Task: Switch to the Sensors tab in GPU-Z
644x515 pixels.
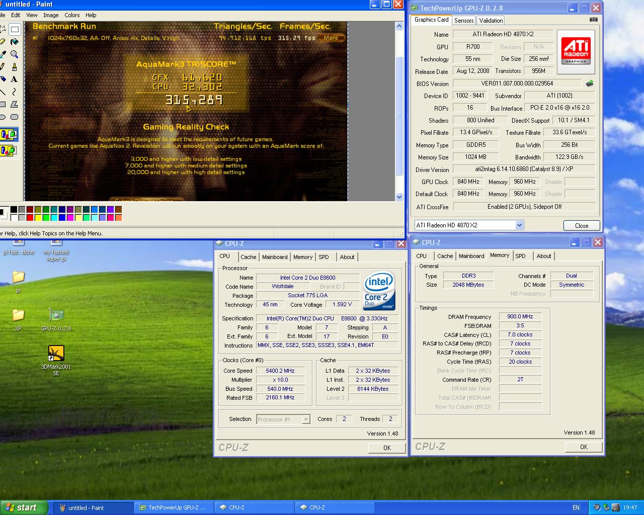Action: [463, 21]
